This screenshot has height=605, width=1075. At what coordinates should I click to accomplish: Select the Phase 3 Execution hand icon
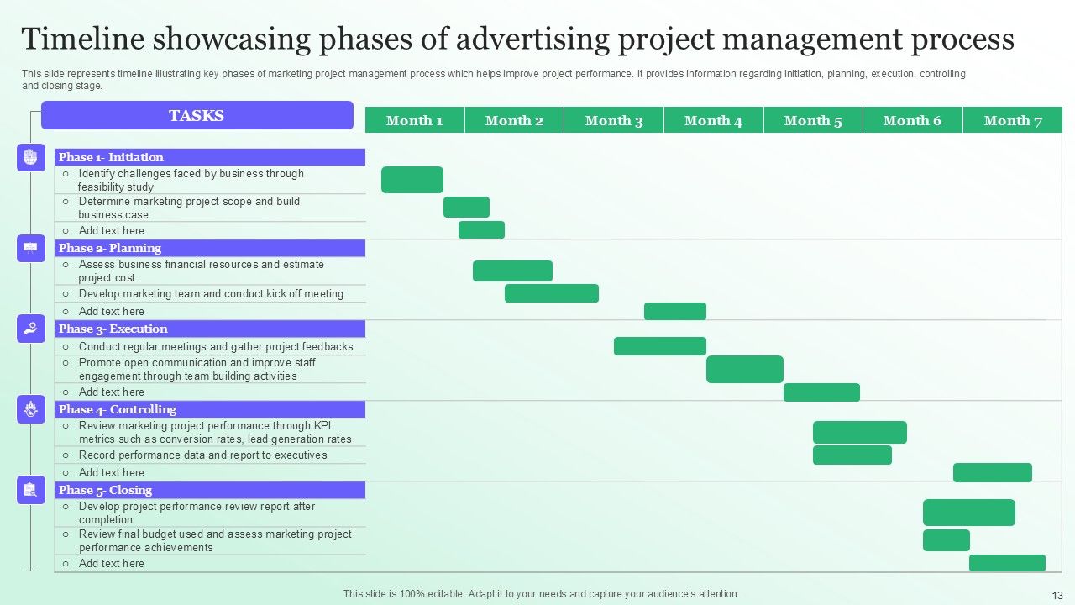point(31,329)
